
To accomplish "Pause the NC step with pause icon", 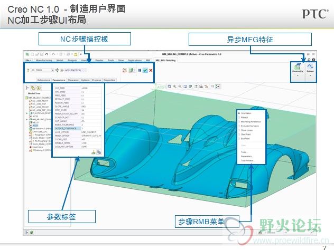I will [x=140, y=70].
